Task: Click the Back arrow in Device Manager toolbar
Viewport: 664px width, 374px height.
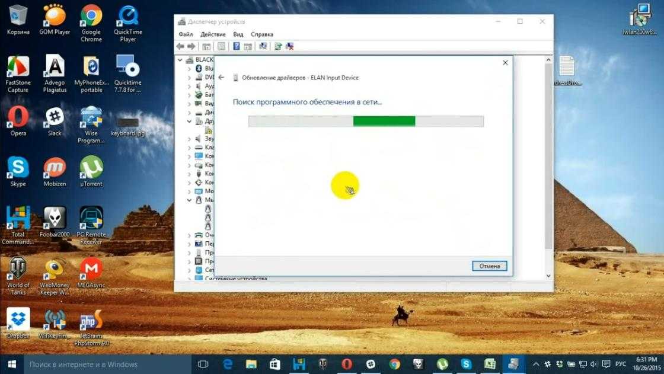Action: point(180,46)
